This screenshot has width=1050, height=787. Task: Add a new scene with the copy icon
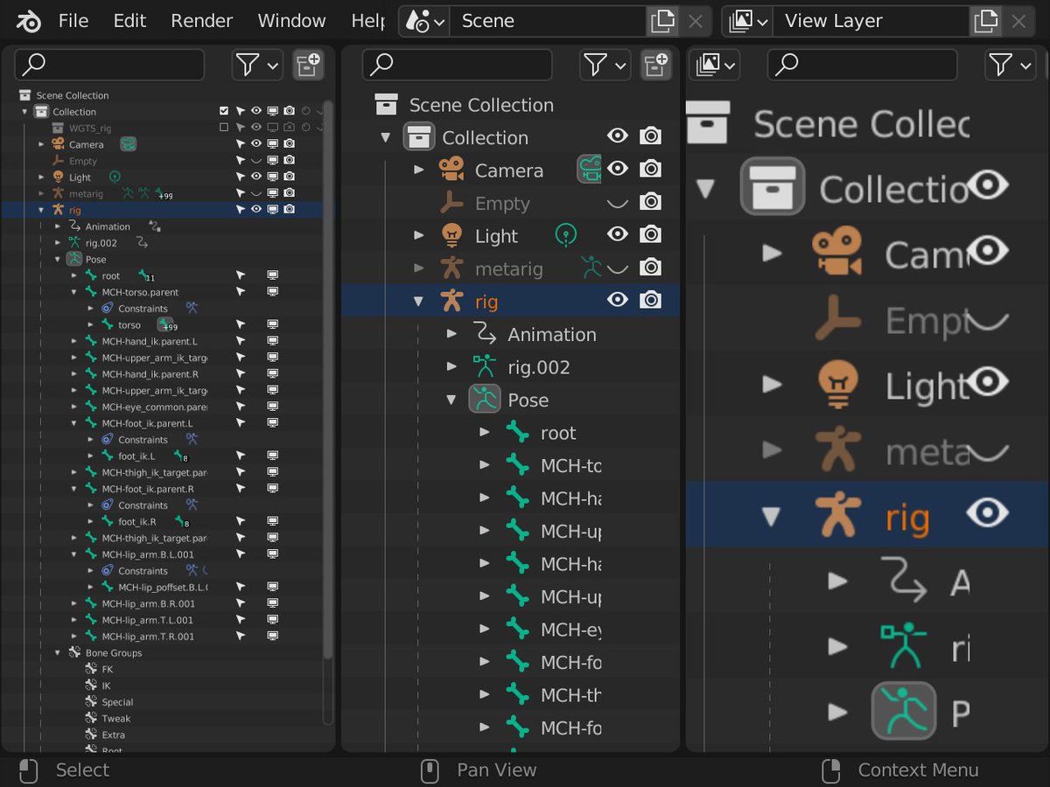(663, 21)
